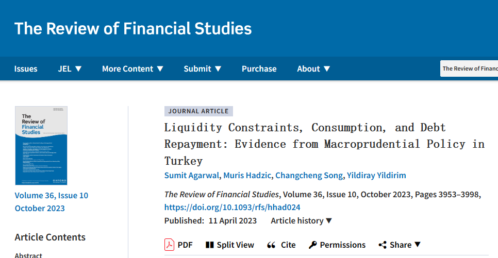Click author Changcheng Song's name
Viewport: 498px width, 258px height.
click(309, 176)
